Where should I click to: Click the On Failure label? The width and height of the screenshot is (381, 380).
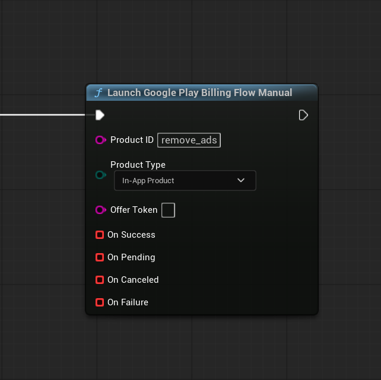click(128, 302)
